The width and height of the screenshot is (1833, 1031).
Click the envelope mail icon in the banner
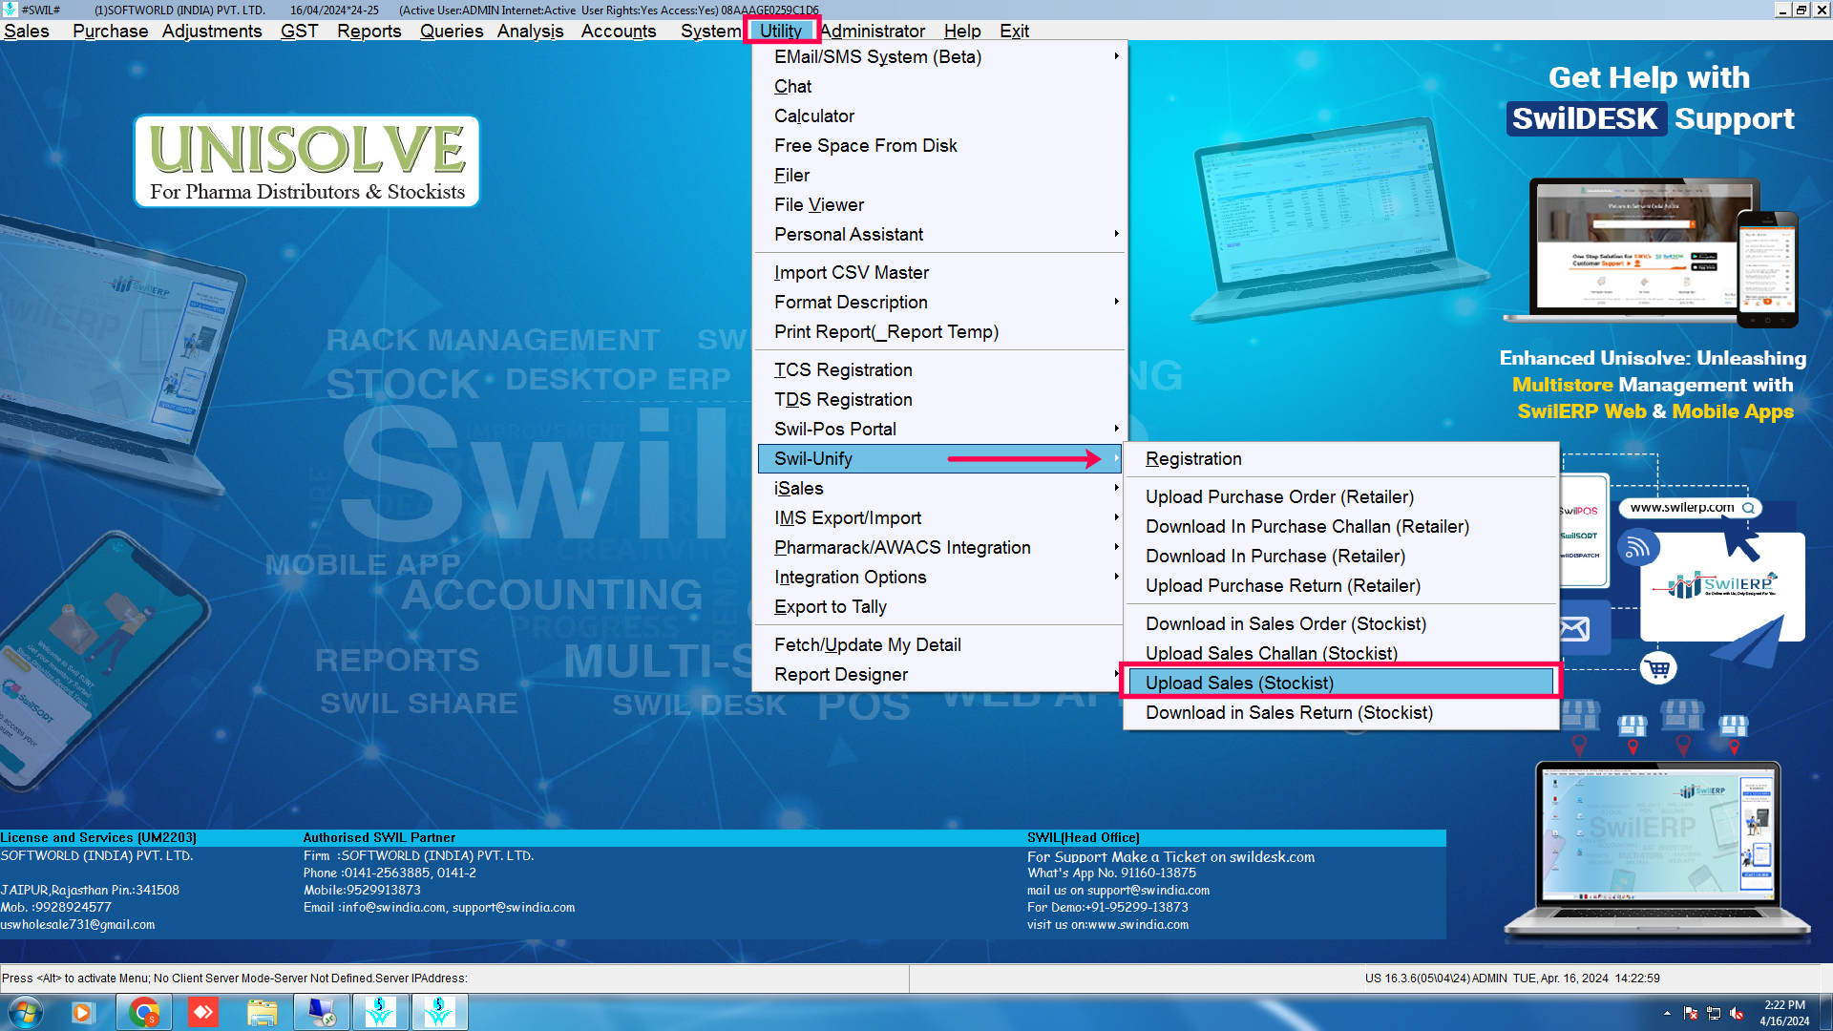point(1574,628)
